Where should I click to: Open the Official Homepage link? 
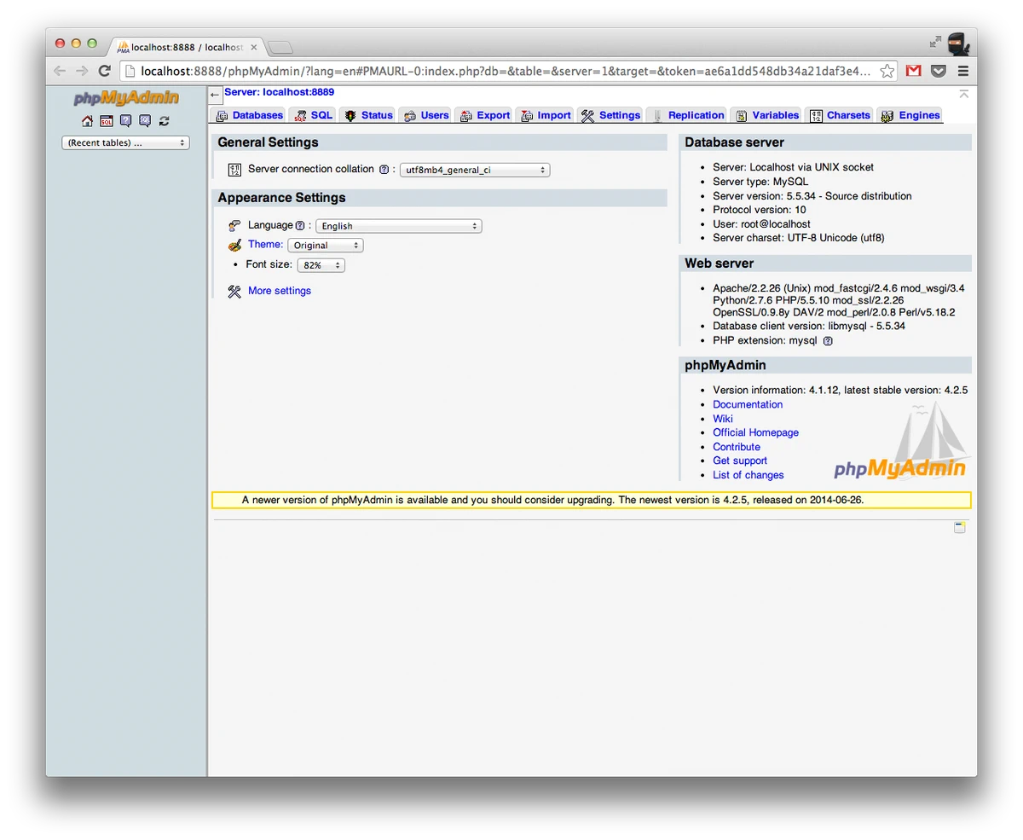point(756,433)
